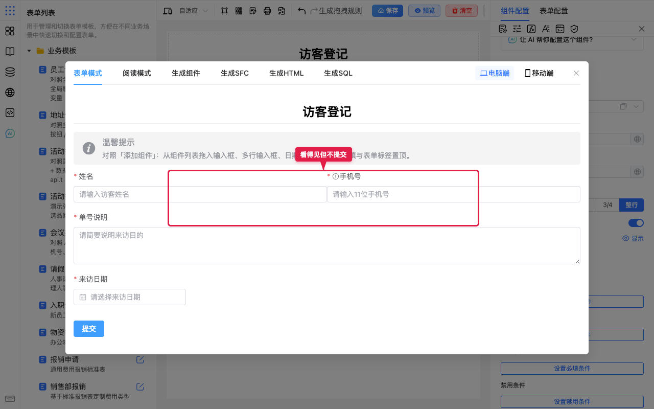654x409 pixels.
Task: Open the sliders icon in config panel
Action: tap(517, 29)
